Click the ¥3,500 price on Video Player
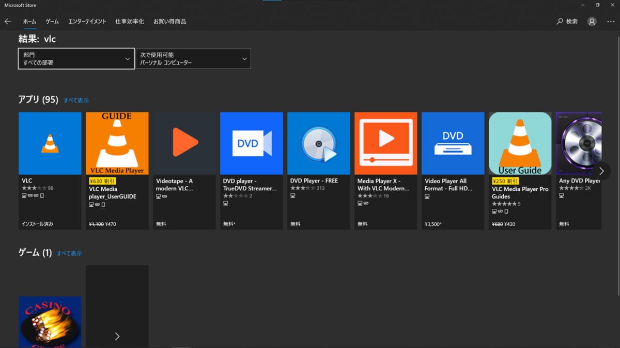Screen dimensions: 620x348 tap(433, 224)
